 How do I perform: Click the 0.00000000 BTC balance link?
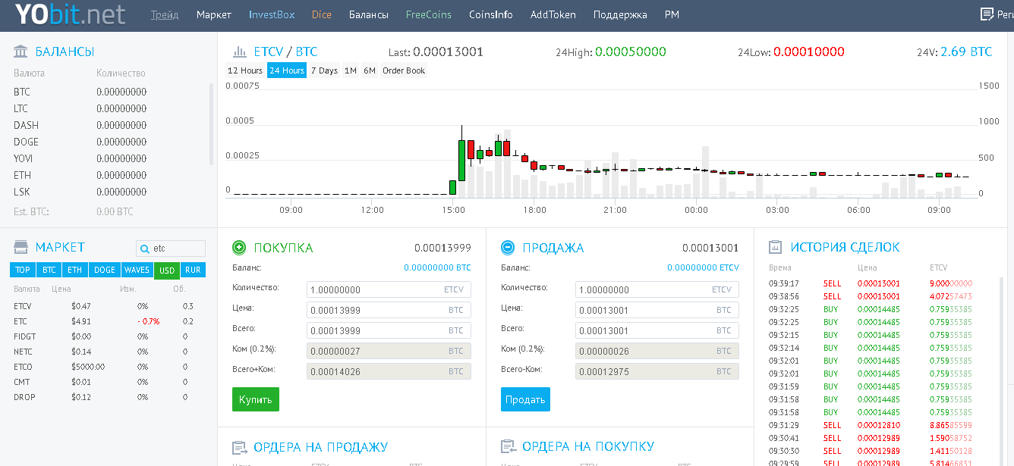tap(437, 267)
